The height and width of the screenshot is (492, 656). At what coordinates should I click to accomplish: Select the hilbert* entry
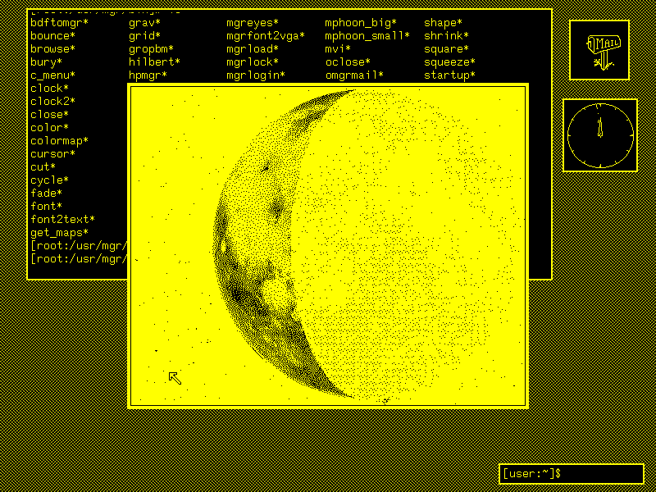pyautogui.click(x=154, y=62)
